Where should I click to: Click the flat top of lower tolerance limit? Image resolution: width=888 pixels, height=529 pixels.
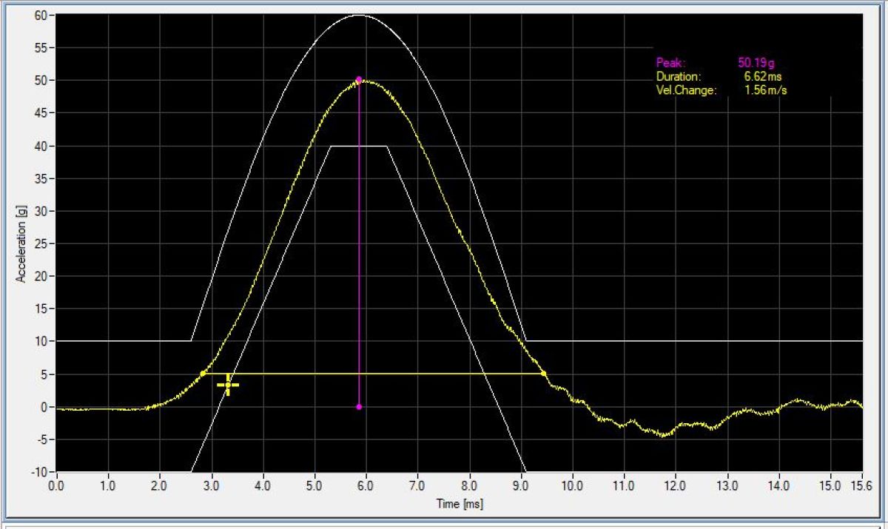[x=359, y=146]
